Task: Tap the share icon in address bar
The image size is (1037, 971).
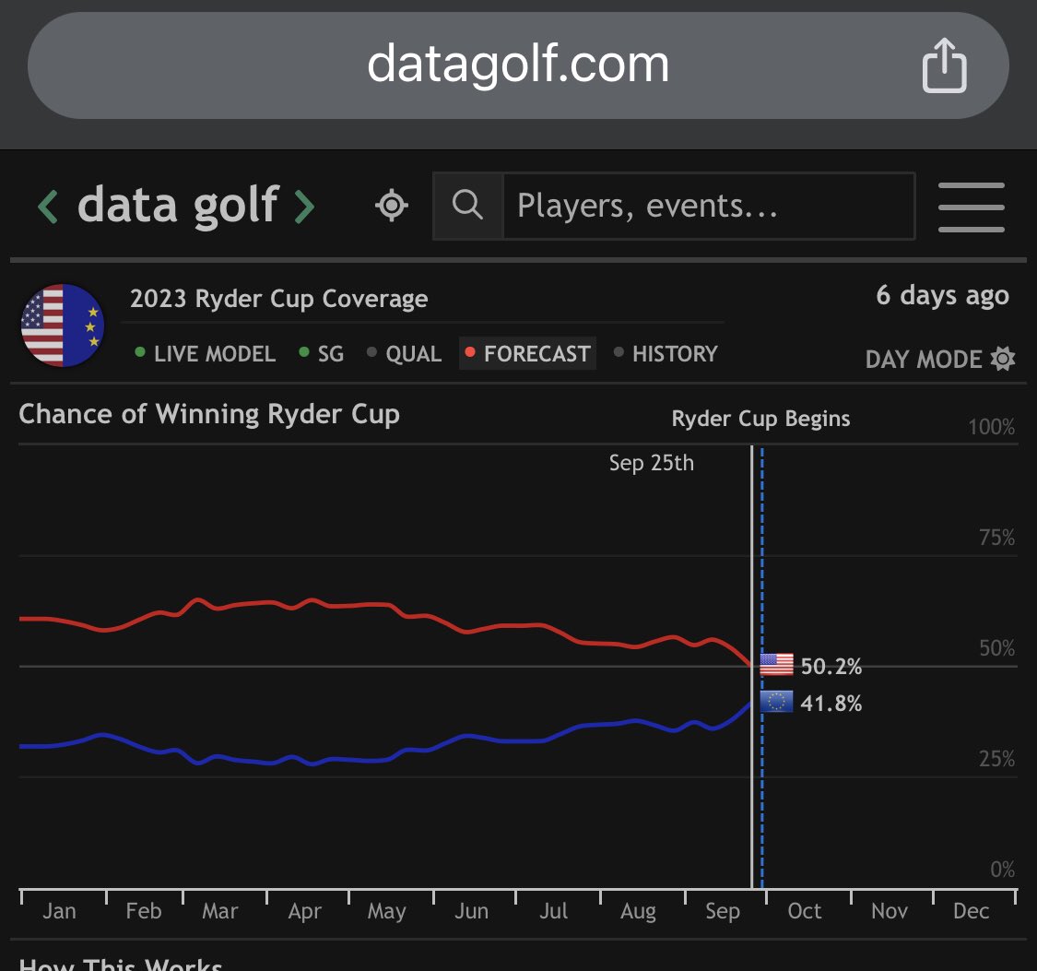Action: click(945, 65)
